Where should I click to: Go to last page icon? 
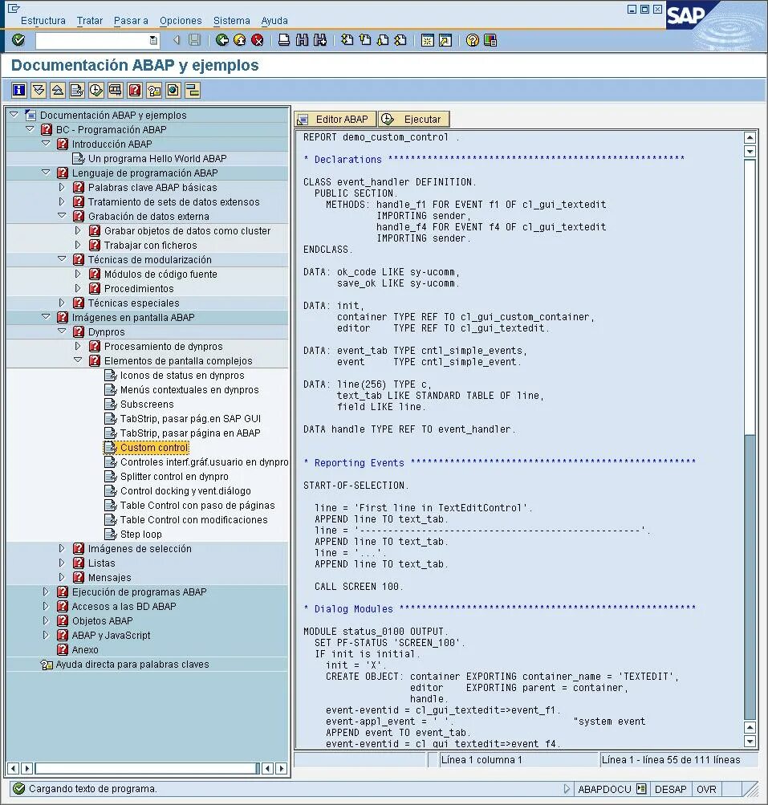point(400,40)
